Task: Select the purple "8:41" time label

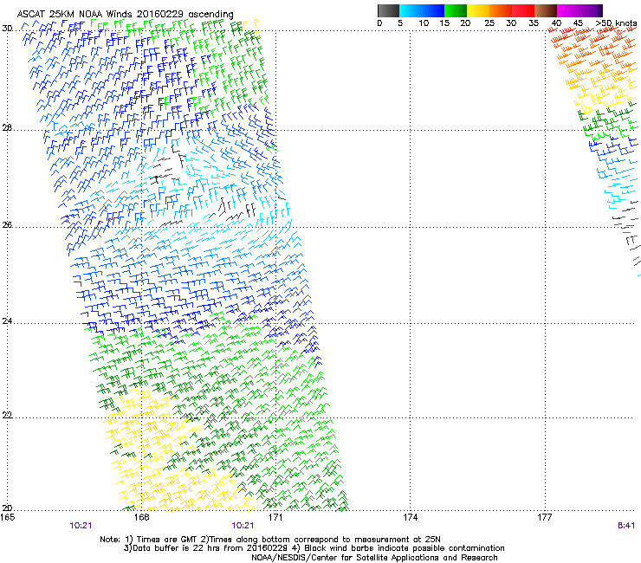Action: 626,526
